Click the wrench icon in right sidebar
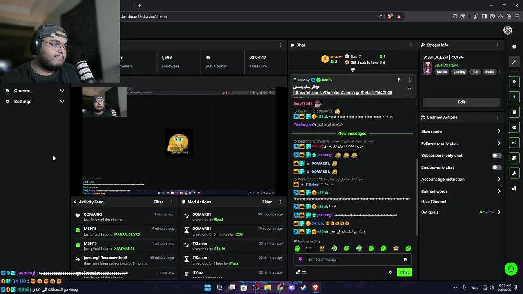The image size is (523, 294). pos(514,173)
